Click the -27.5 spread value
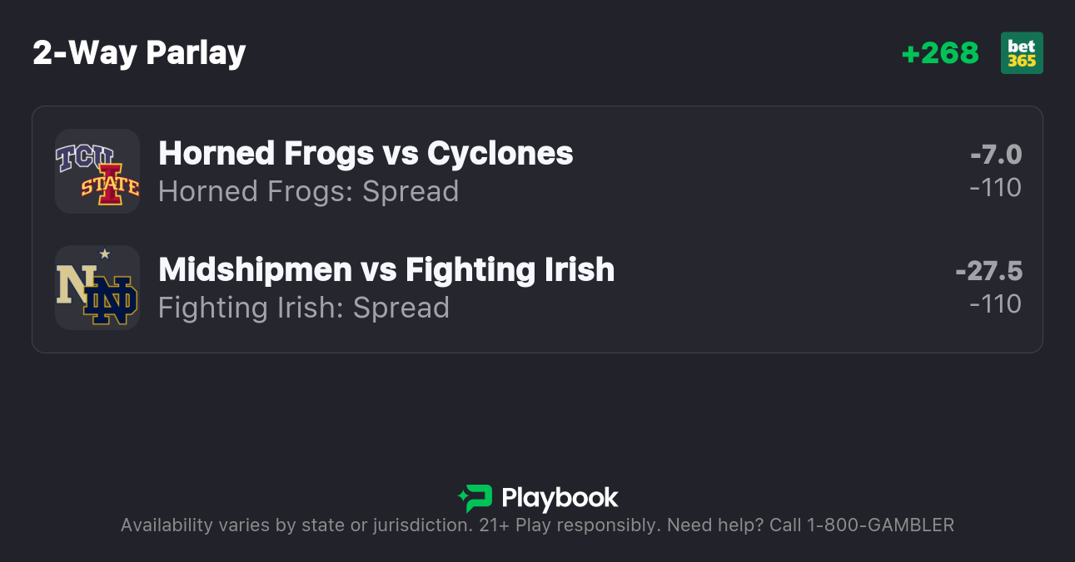This screenshot has height=562, width=1075. (988, 271)
